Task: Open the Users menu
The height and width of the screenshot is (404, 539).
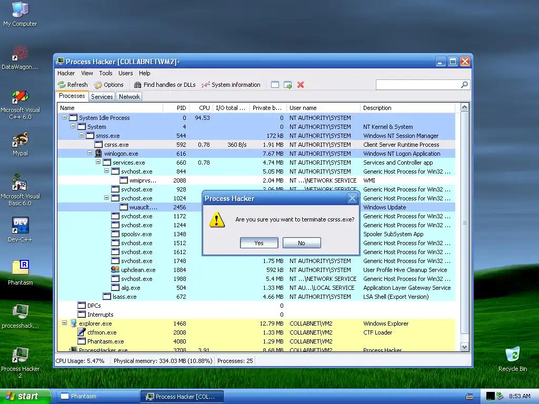Action: 125,73
